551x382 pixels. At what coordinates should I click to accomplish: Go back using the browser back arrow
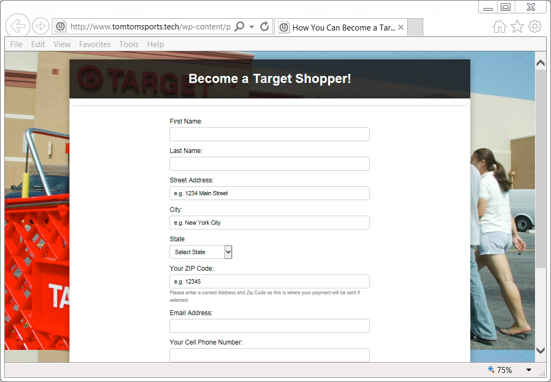coord(18,26)
